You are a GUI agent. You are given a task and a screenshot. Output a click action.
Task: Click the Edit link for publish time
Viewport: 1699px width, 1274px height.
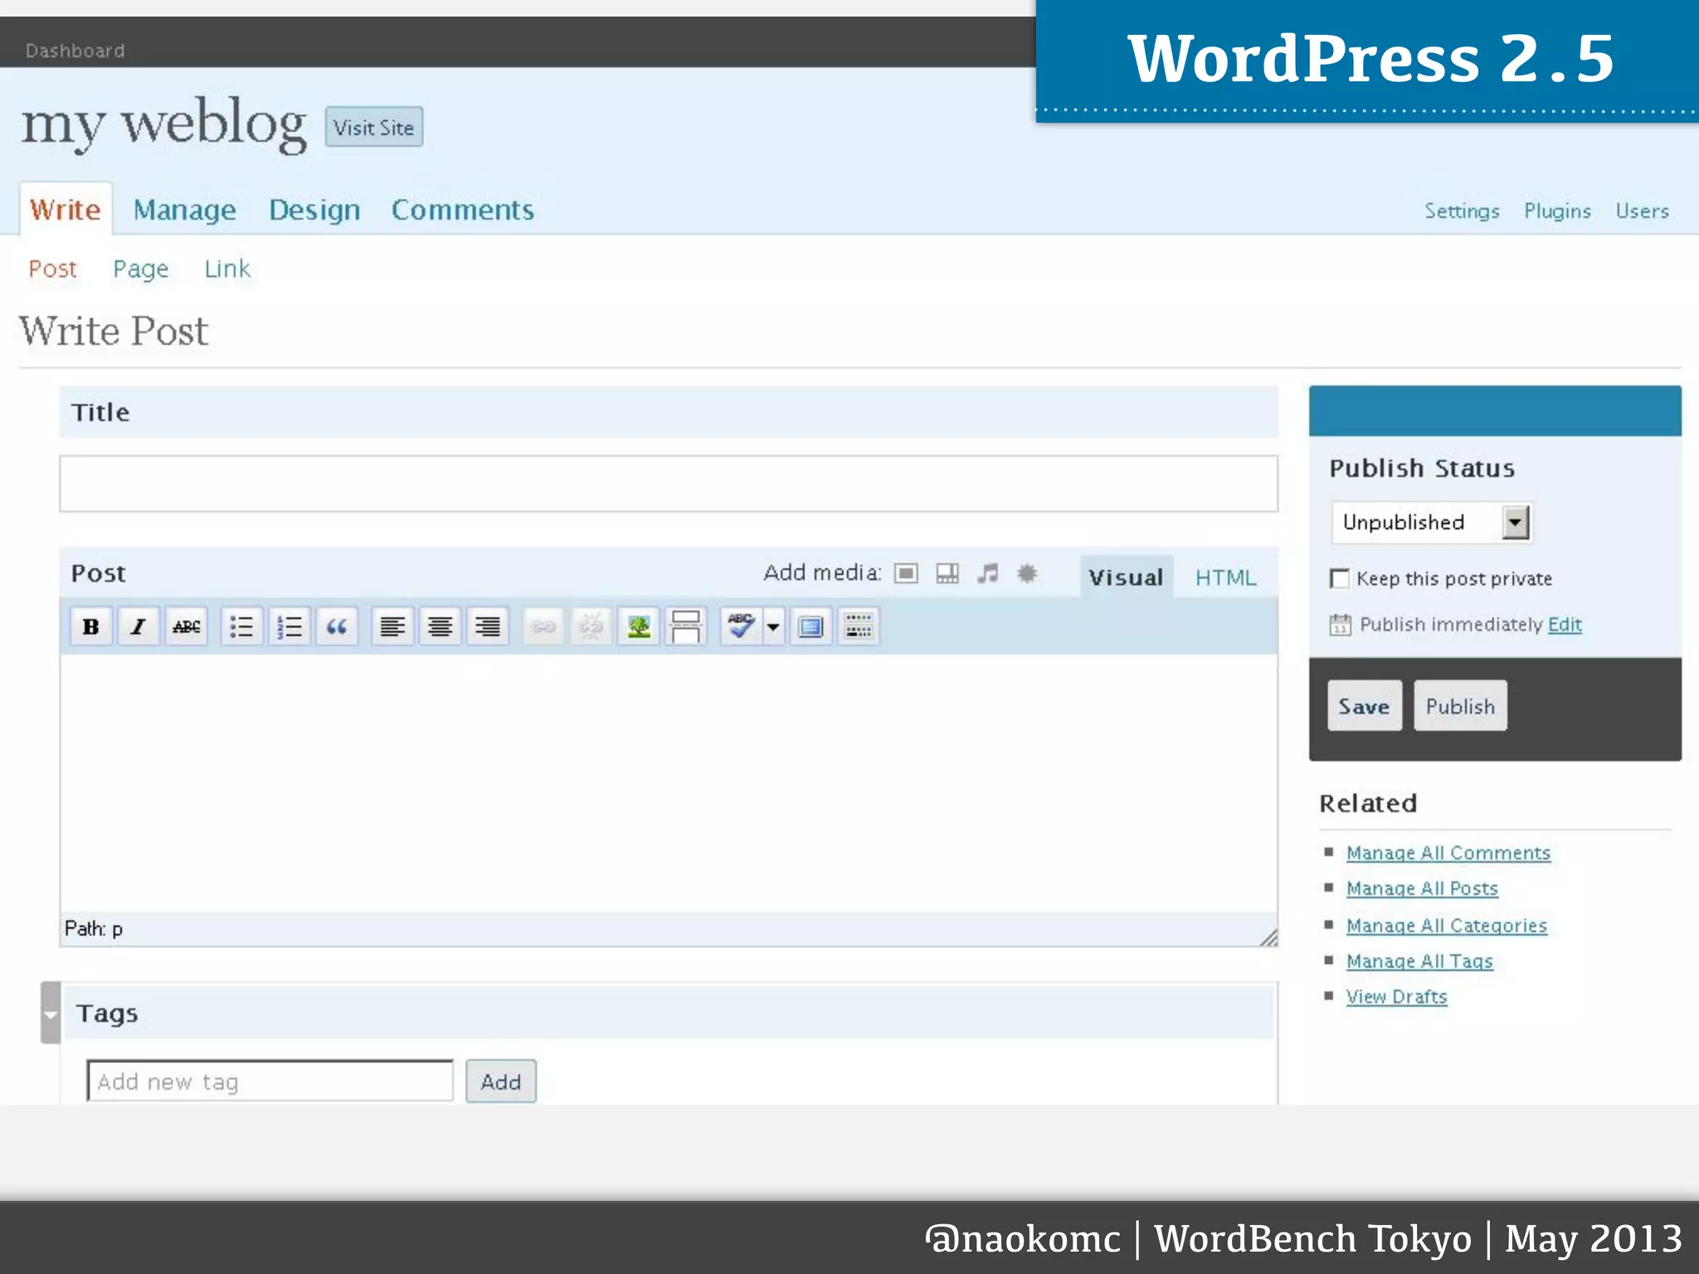(x=1565, y=625)
